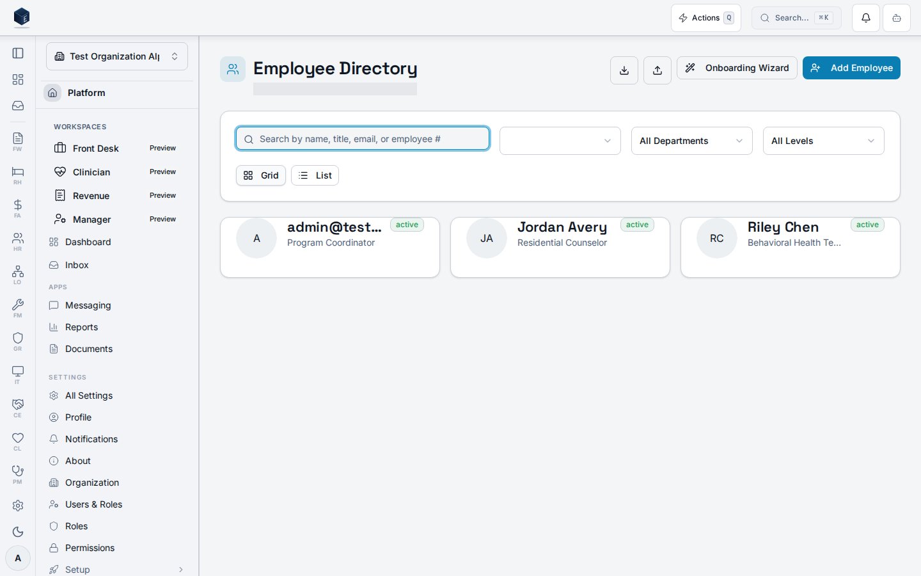Toggle the sidebar panel icon
Viewport: 921px width, 576px height.
pyautogui.click(x=18, y=53)
